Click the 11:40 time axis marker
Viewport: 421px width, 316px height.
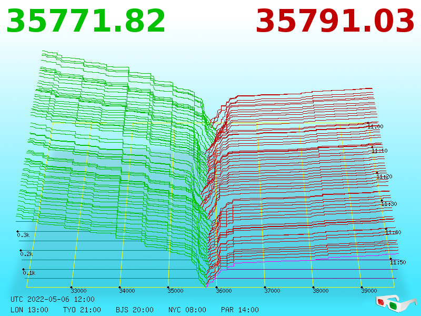(x=393, y=232)
